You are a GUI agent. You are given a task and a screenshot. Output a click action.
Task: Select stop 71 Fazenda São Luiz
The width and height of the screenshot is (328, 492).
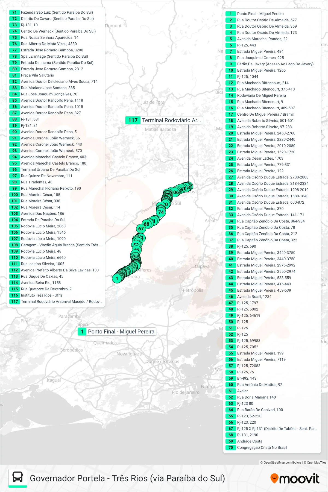coord(56,12)
